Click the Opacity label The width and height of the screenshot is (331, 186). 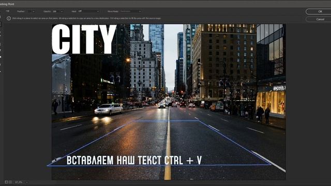tap(47, 11)
